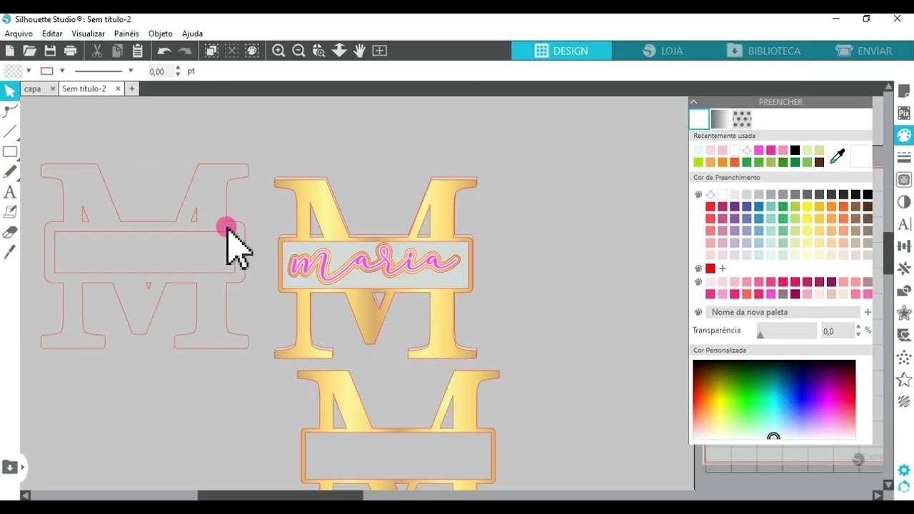Screen dimensions: 914x514
Task: Save the document with the floppy icon
Action: tap(50, 51)
